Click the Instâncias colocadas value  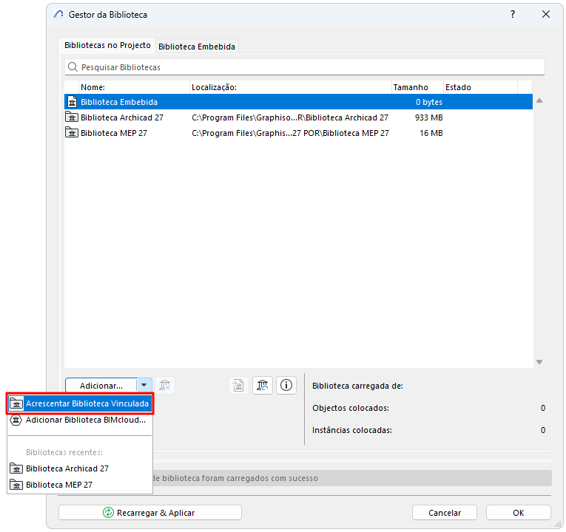(x=543, y=430)
